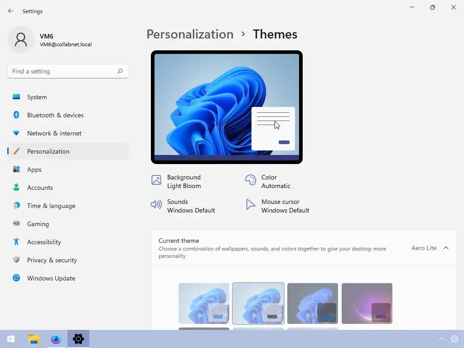The width and height of the screenshot is (464, 348).
Task: Select the dark bloom theme thumbnail
Action: (313, 303)
